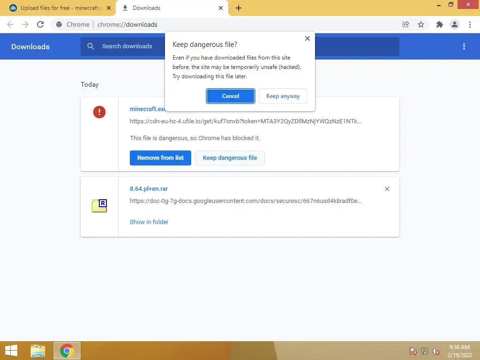Go forward to next page
The width and height of the screenshot is (480, 360).
click(25, 24)
